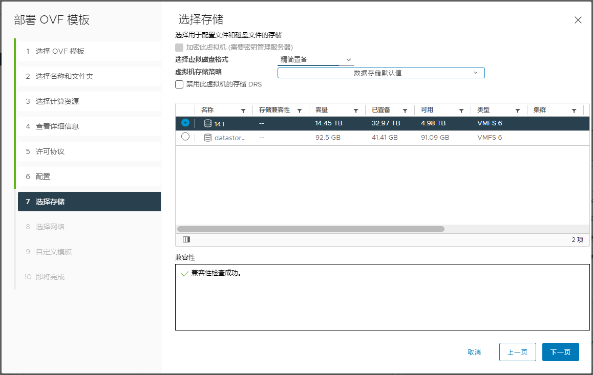Click the 下一页 button

pyautogui.click(x=560, y=352)
